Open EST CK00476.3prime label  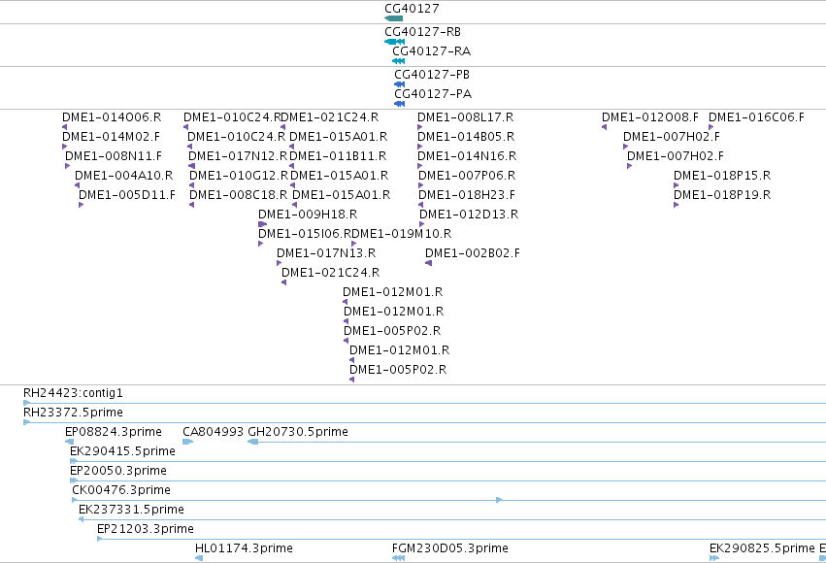121,490
